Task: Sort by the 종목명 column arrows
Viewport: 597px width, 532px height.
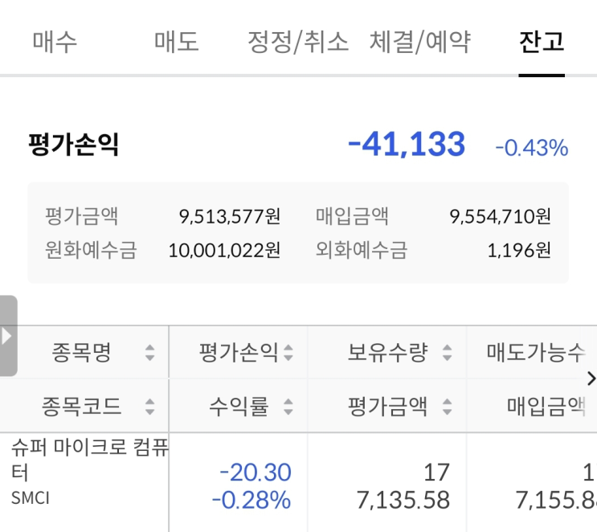Action: coord(149,352)
